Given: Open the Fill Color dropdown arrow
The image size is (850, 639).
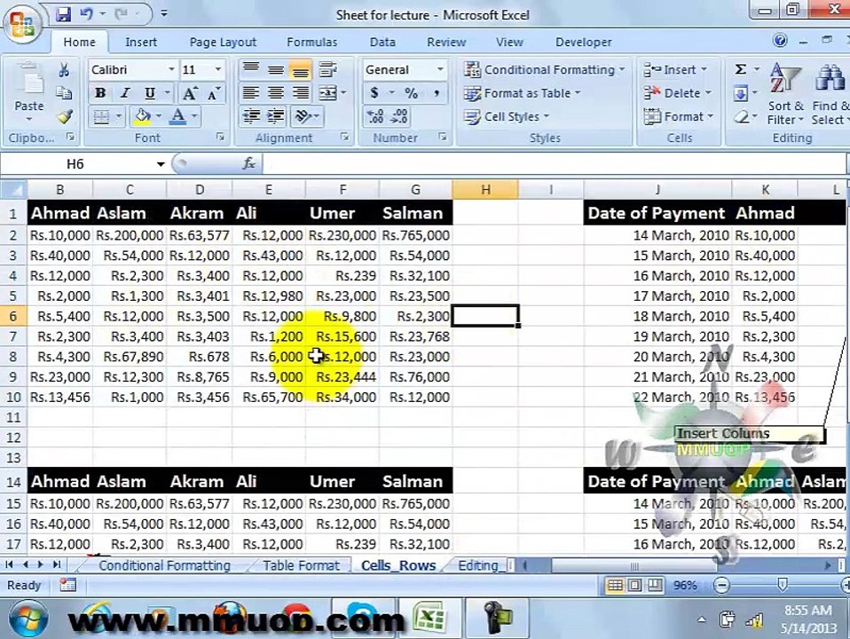Looking at the screenshot, I should [158, 116].
